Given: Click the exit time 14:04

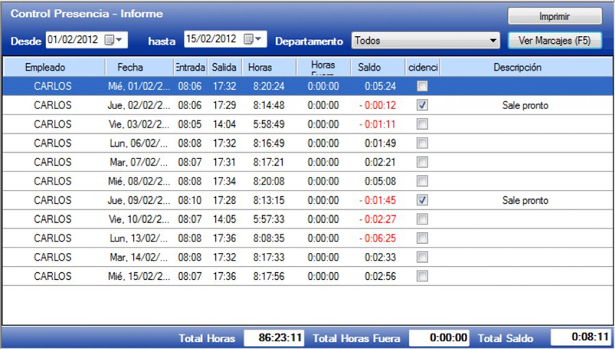Looking at the screenshot, I should coord(224,124).
